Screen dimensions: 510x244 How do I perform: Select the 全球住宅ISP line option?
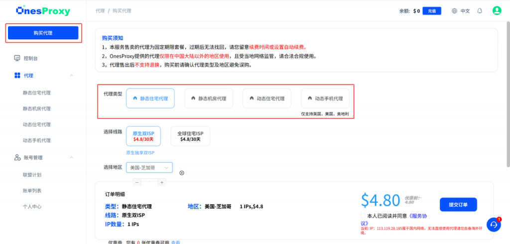coord(190,136)
